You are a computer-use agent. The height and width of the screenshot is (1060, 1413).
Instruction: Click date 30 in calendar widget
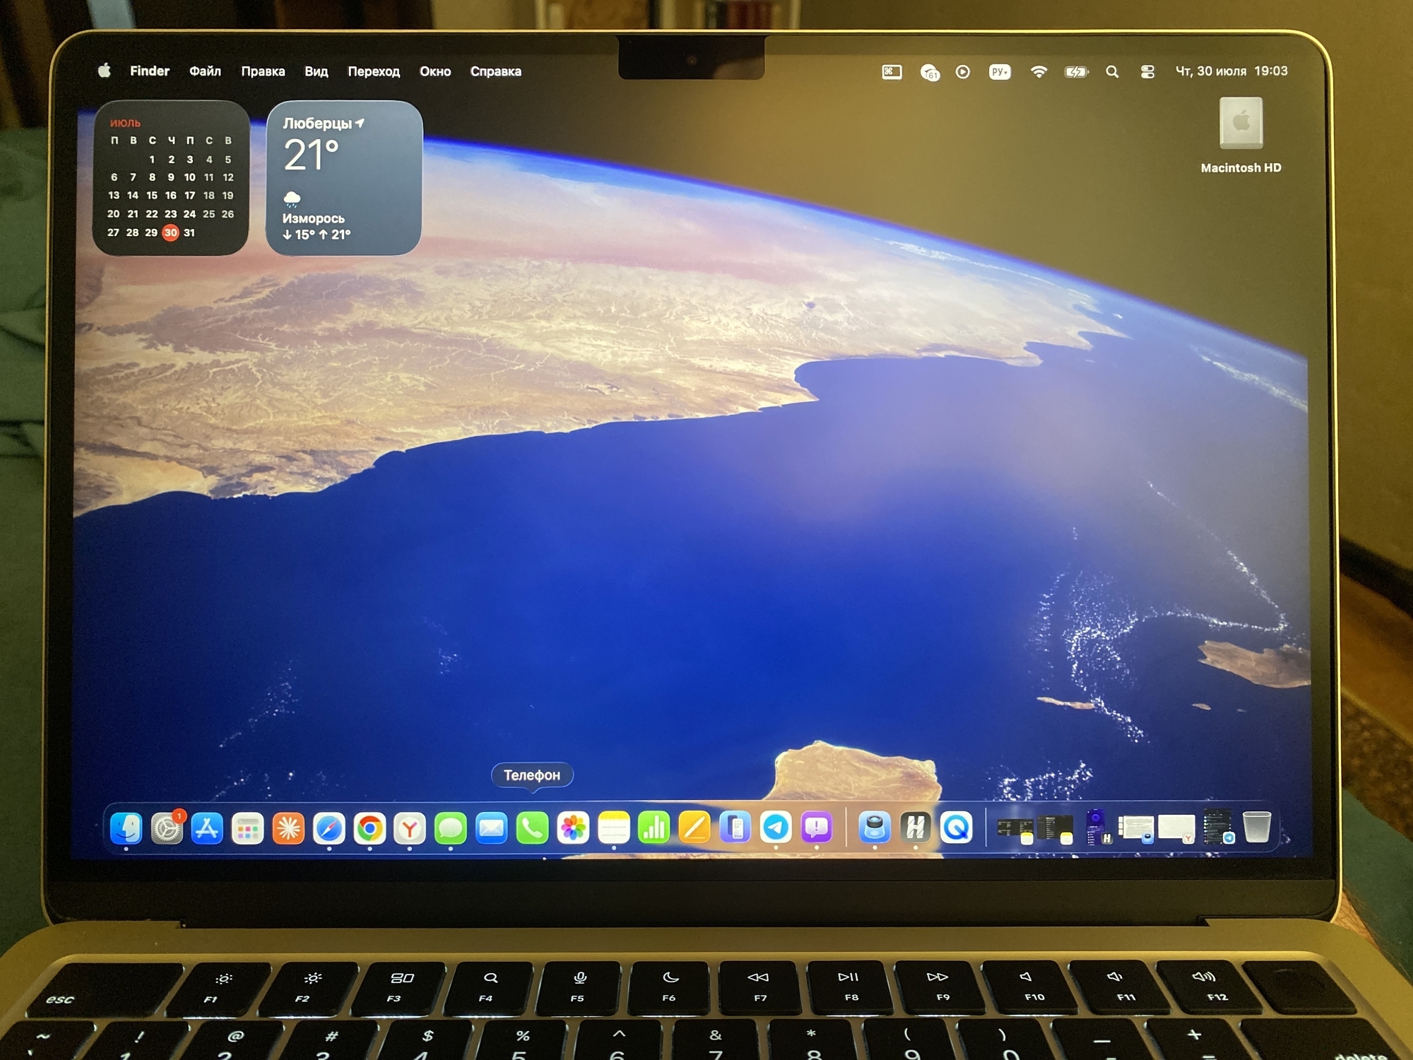(170, 232)
